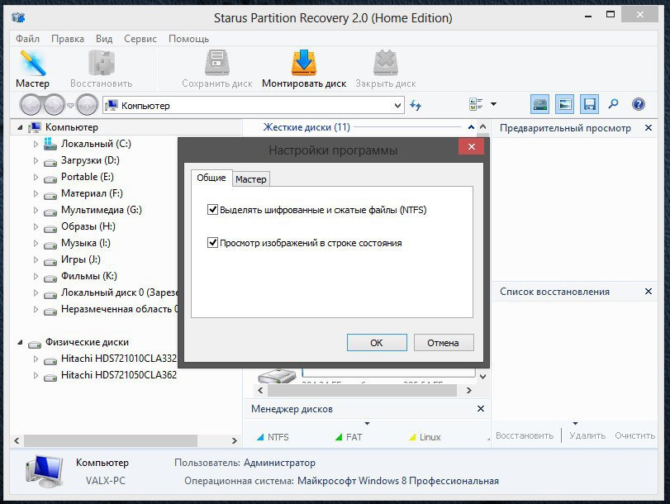This screenshot has height=504, width=670.
Task: Expand the Hitachi HDS721050CLA362 disk node
Action: tap(36, 375)
